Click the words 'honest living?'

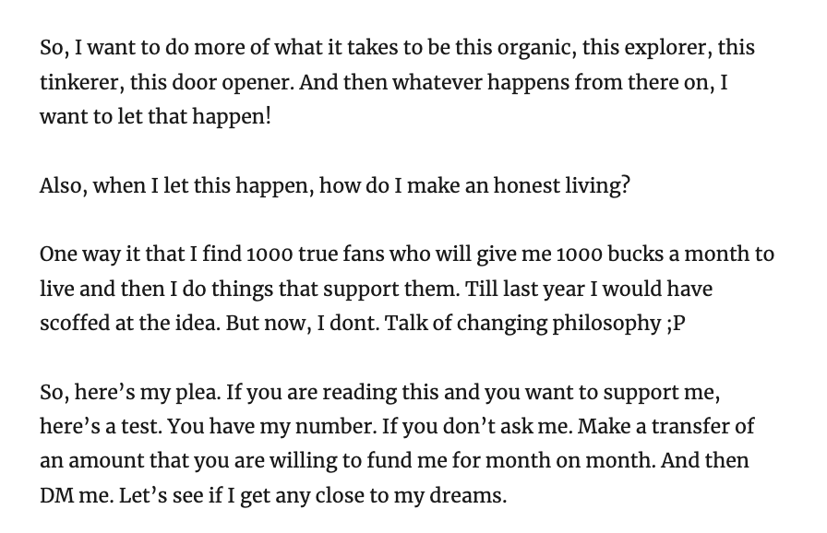pyautogui.click(x=562, y=186)
